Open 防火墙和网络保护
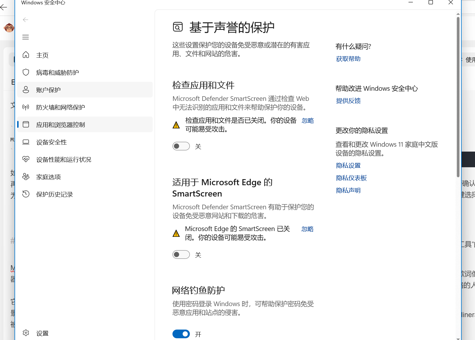Screen dimensions: 475x340 pyautogui.click(x=85, y=107)
